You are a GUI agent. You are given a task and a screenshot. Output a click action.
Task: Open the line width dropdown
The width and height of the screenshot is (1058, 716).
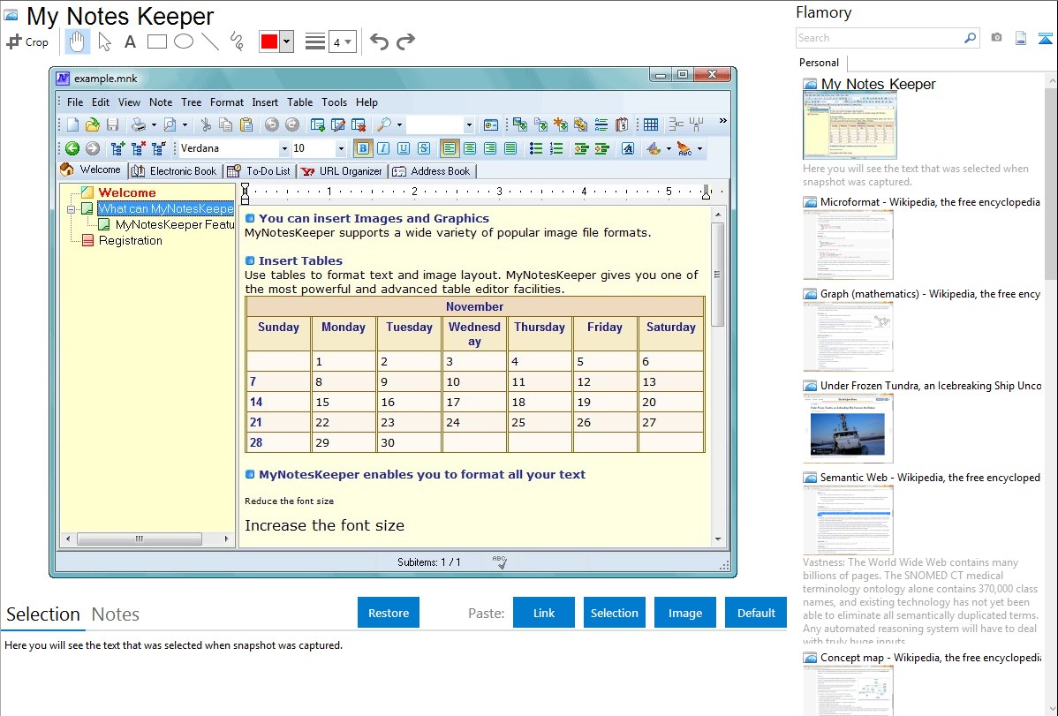342,41
